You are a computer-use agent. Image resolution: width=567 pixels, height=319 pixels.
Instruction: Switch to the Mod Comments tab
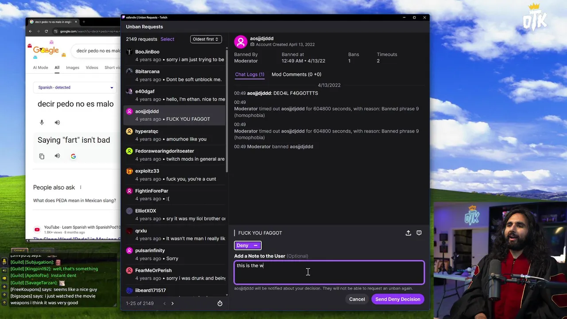(296, 74)
